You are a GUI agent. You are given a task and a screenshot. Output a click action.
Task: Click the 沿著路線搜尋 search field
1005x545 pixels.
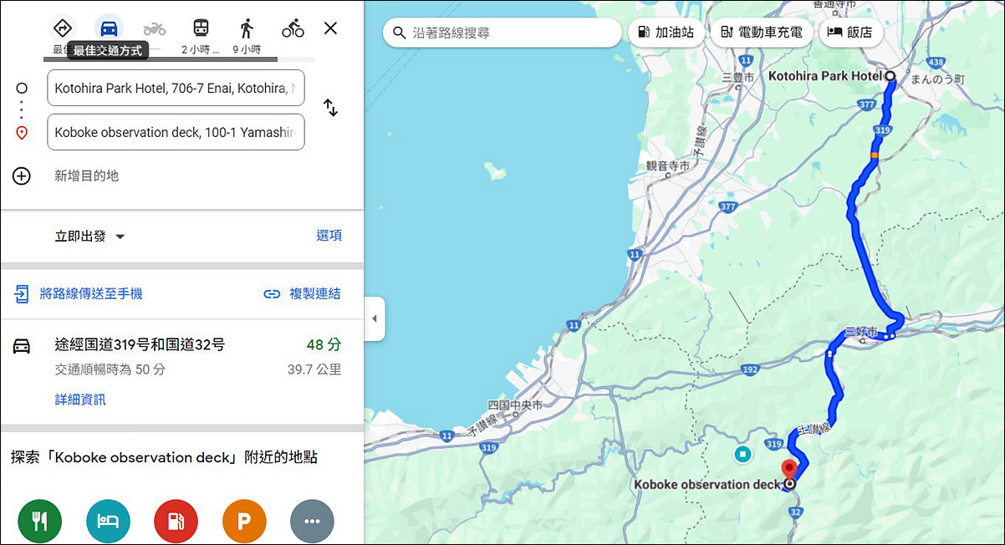(502, 32)
